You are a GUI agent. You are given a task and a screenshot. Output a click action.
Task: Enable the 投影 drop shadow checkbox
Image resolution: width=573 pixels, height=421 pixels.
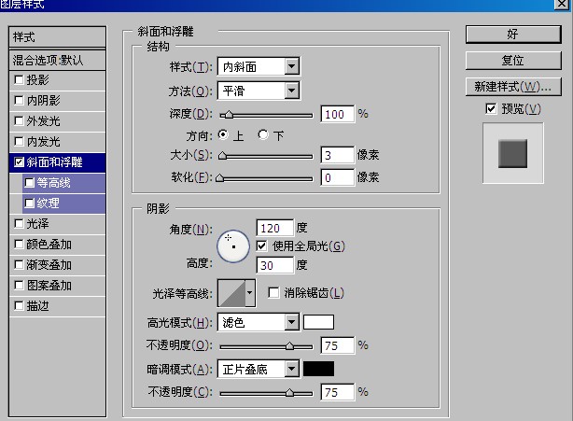click(19, 79)
